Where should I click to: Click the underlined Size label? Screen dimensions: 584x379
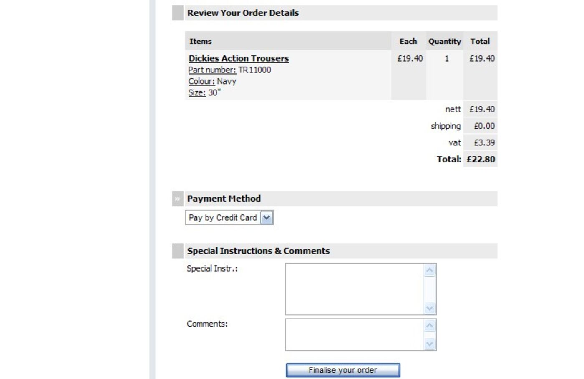tap(196, 93)
